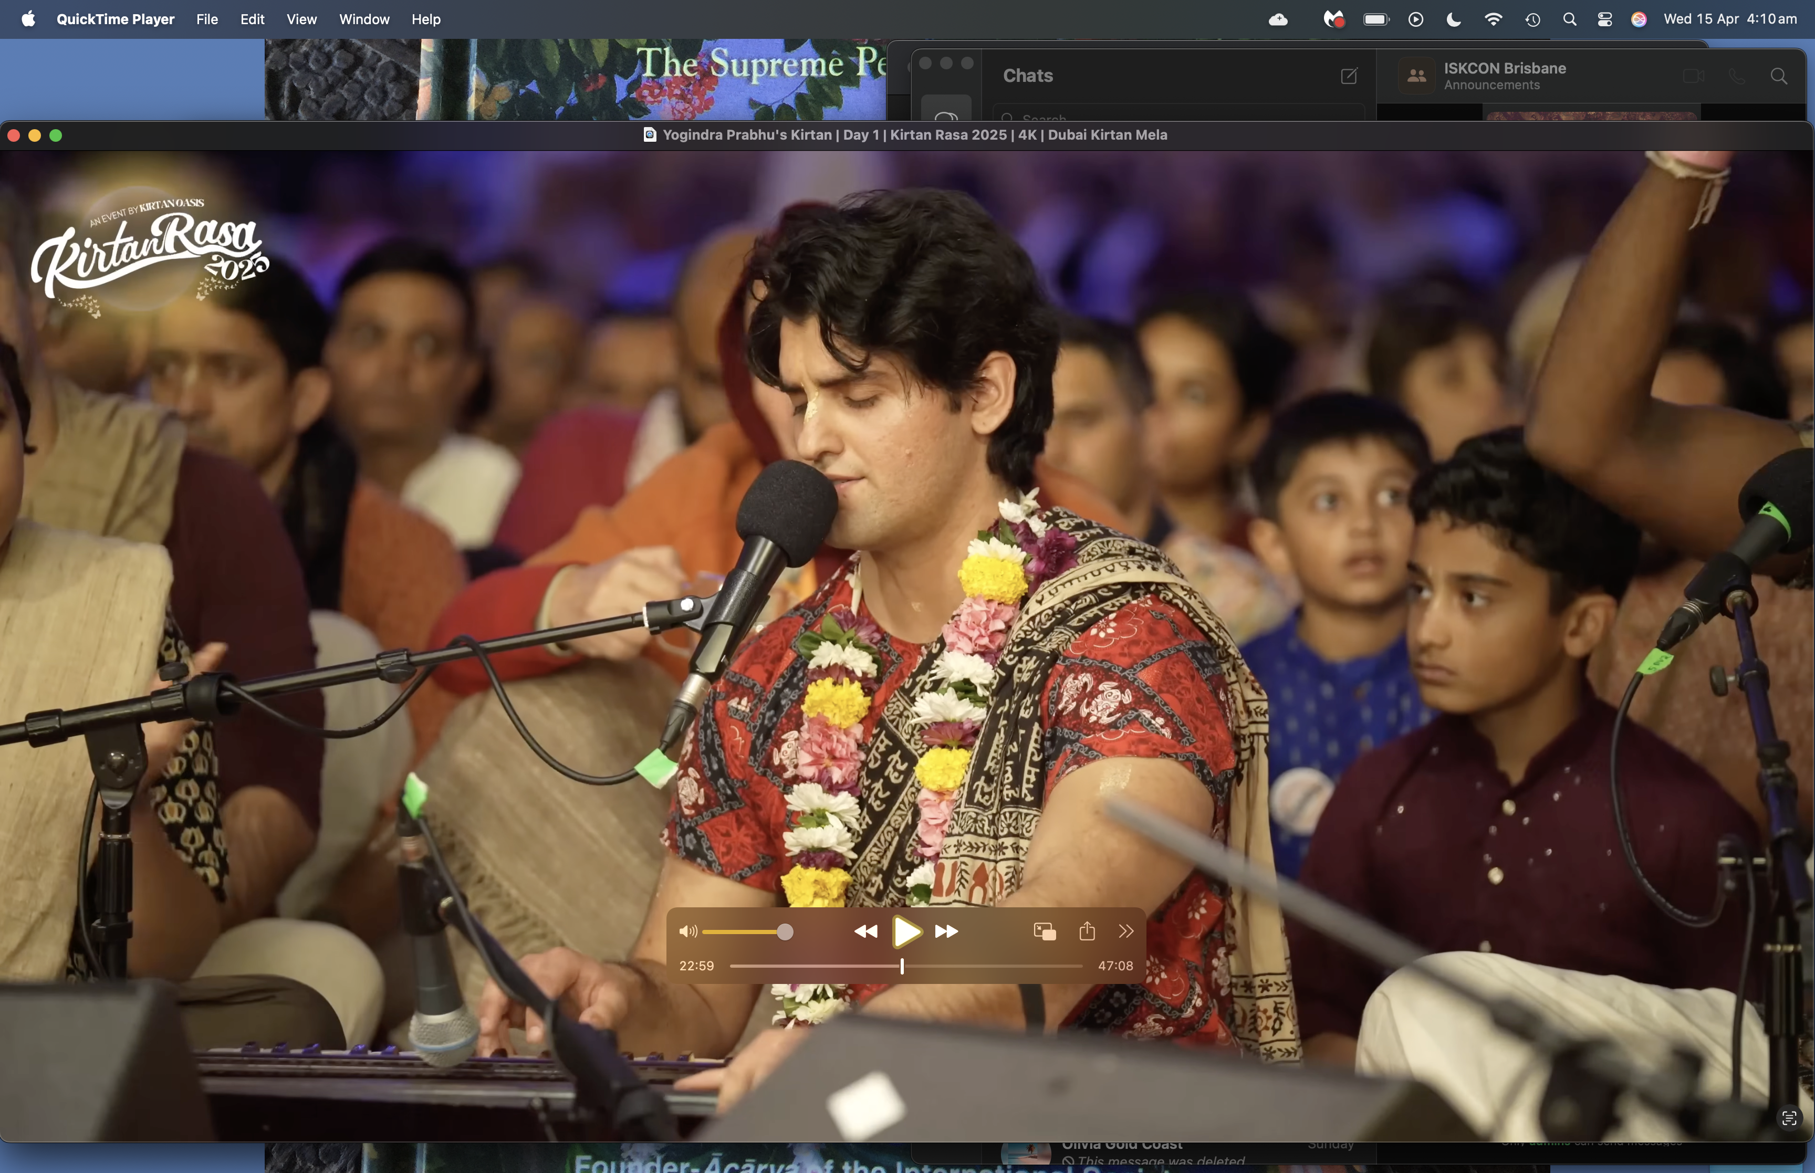This screenshot has width=1815, height=1173.
Task: Enable picture-in-picture mode
Action: pos(1044,931)
